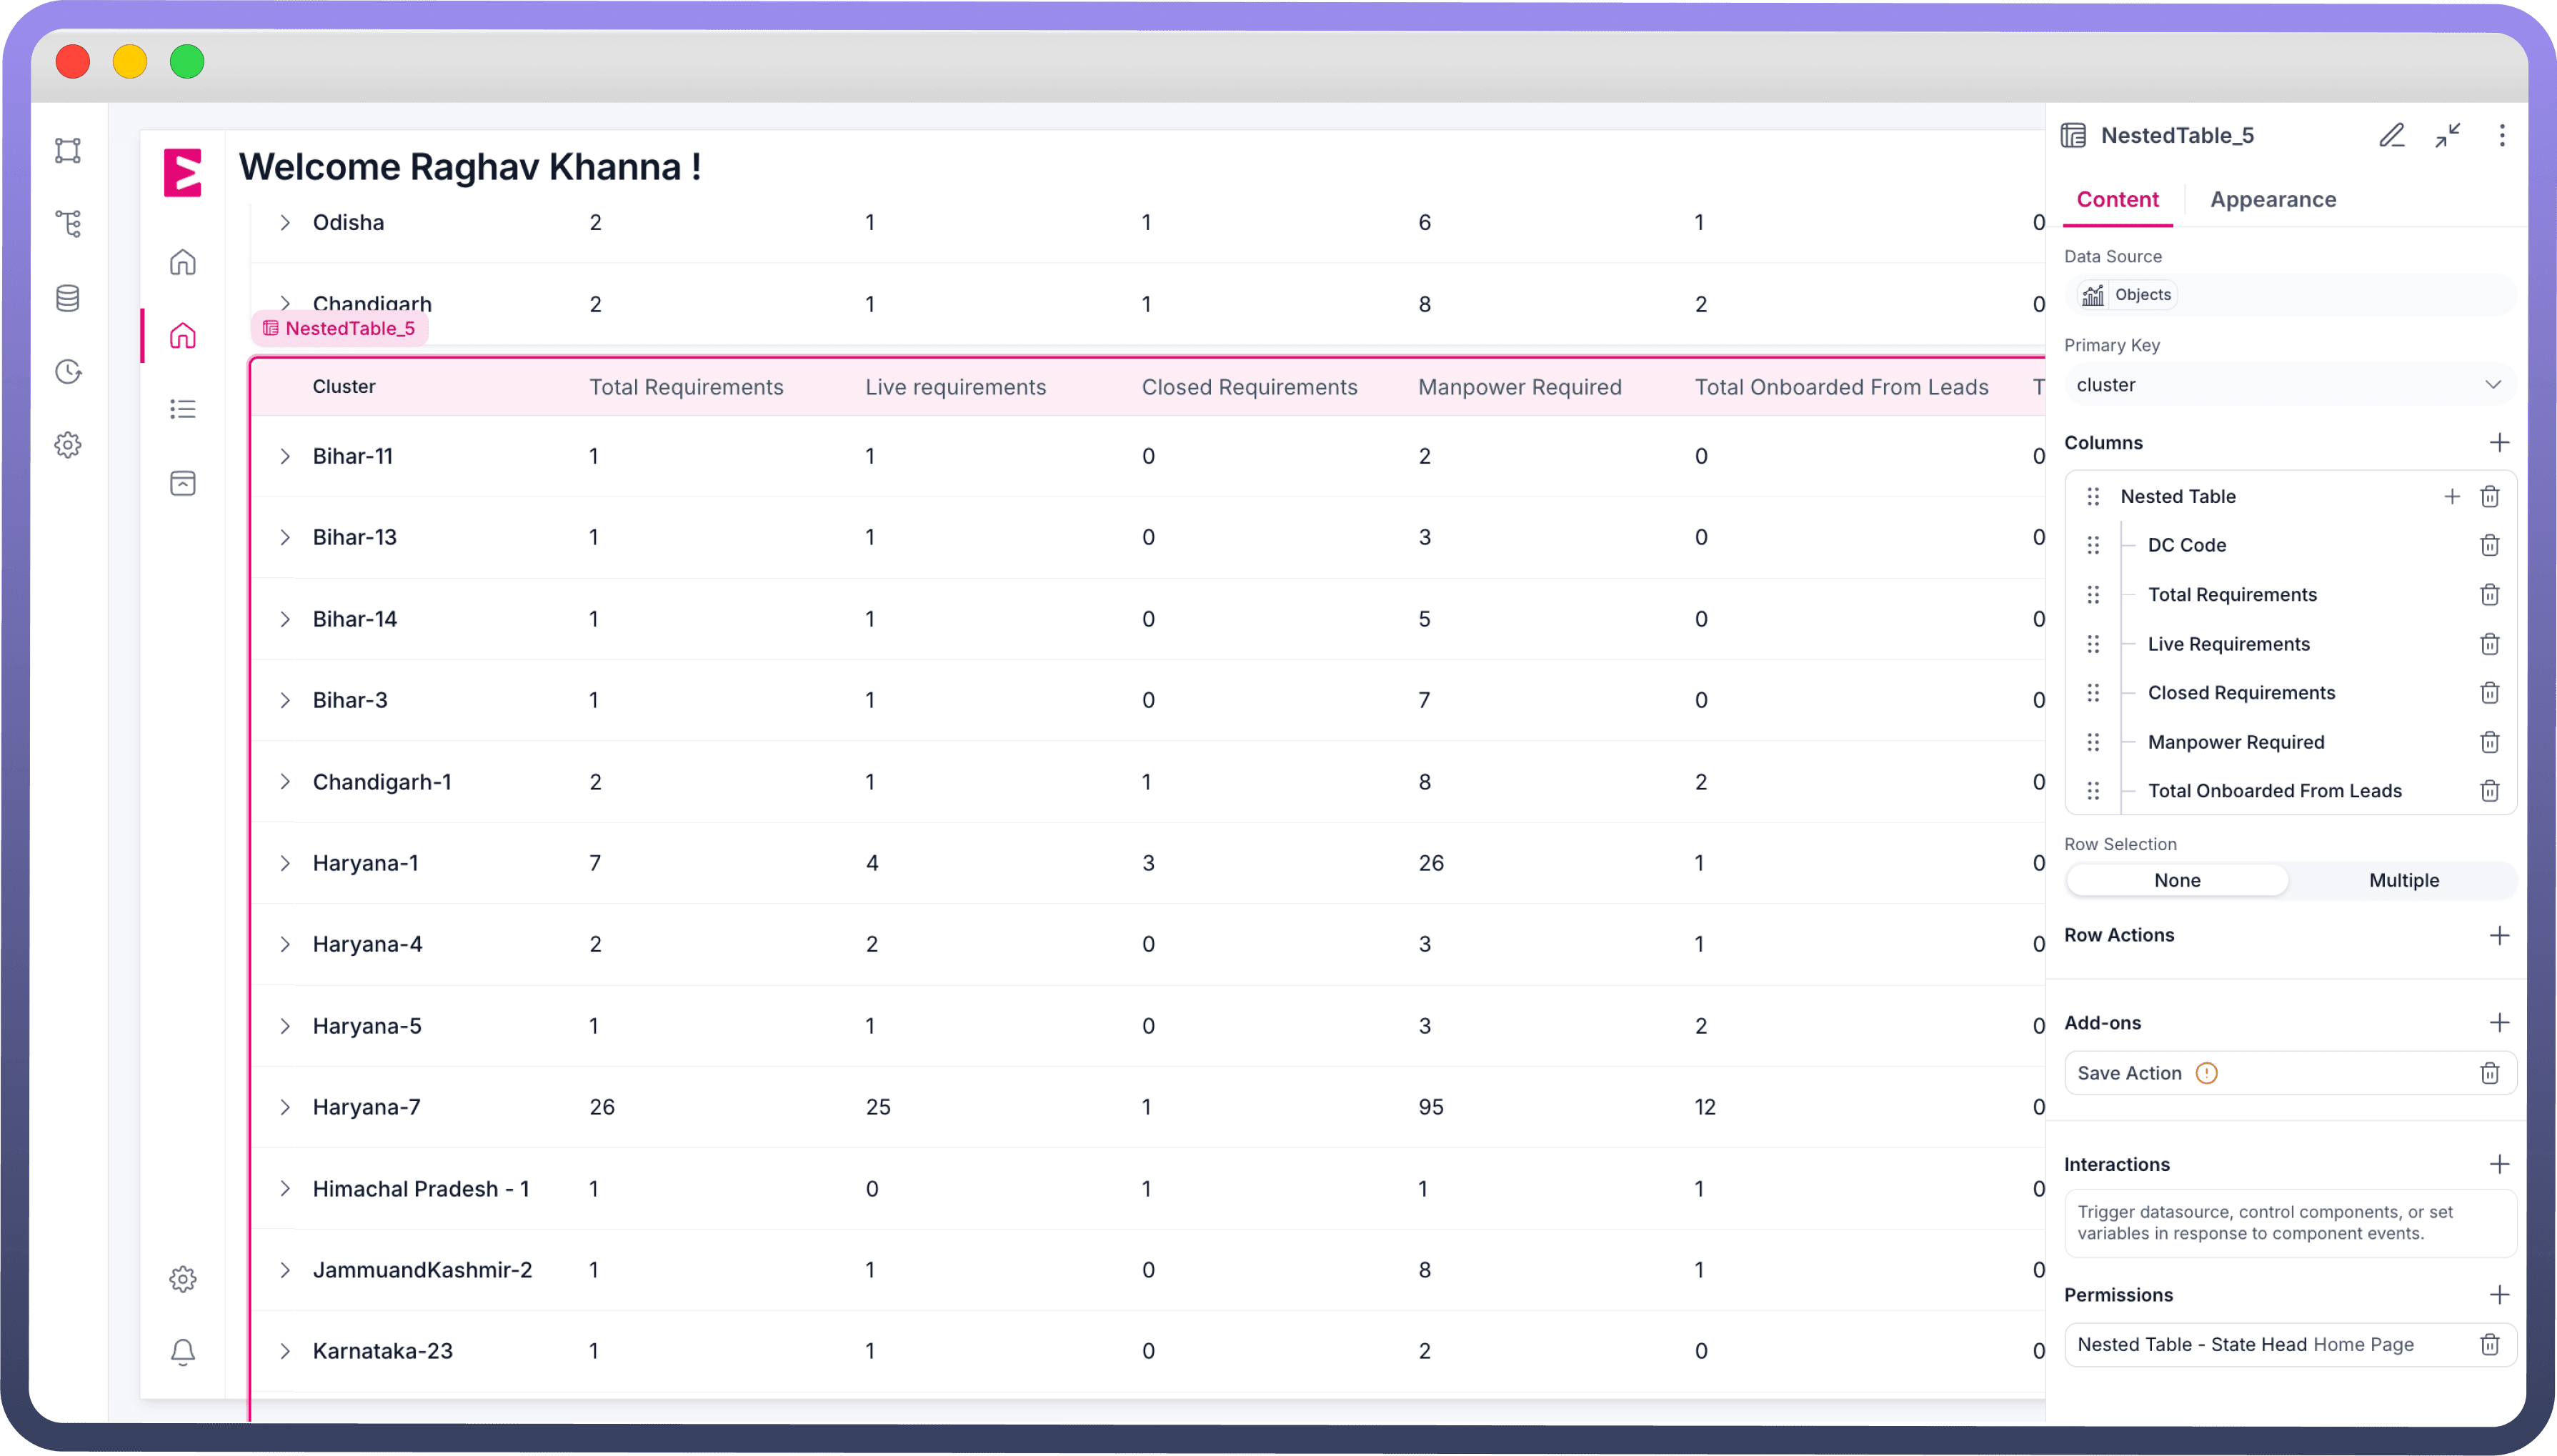Viewport: 2557px width, 1456px height.
Task: Open the Primary Key cluster dropdown
Action: (x=2289, y=385)
